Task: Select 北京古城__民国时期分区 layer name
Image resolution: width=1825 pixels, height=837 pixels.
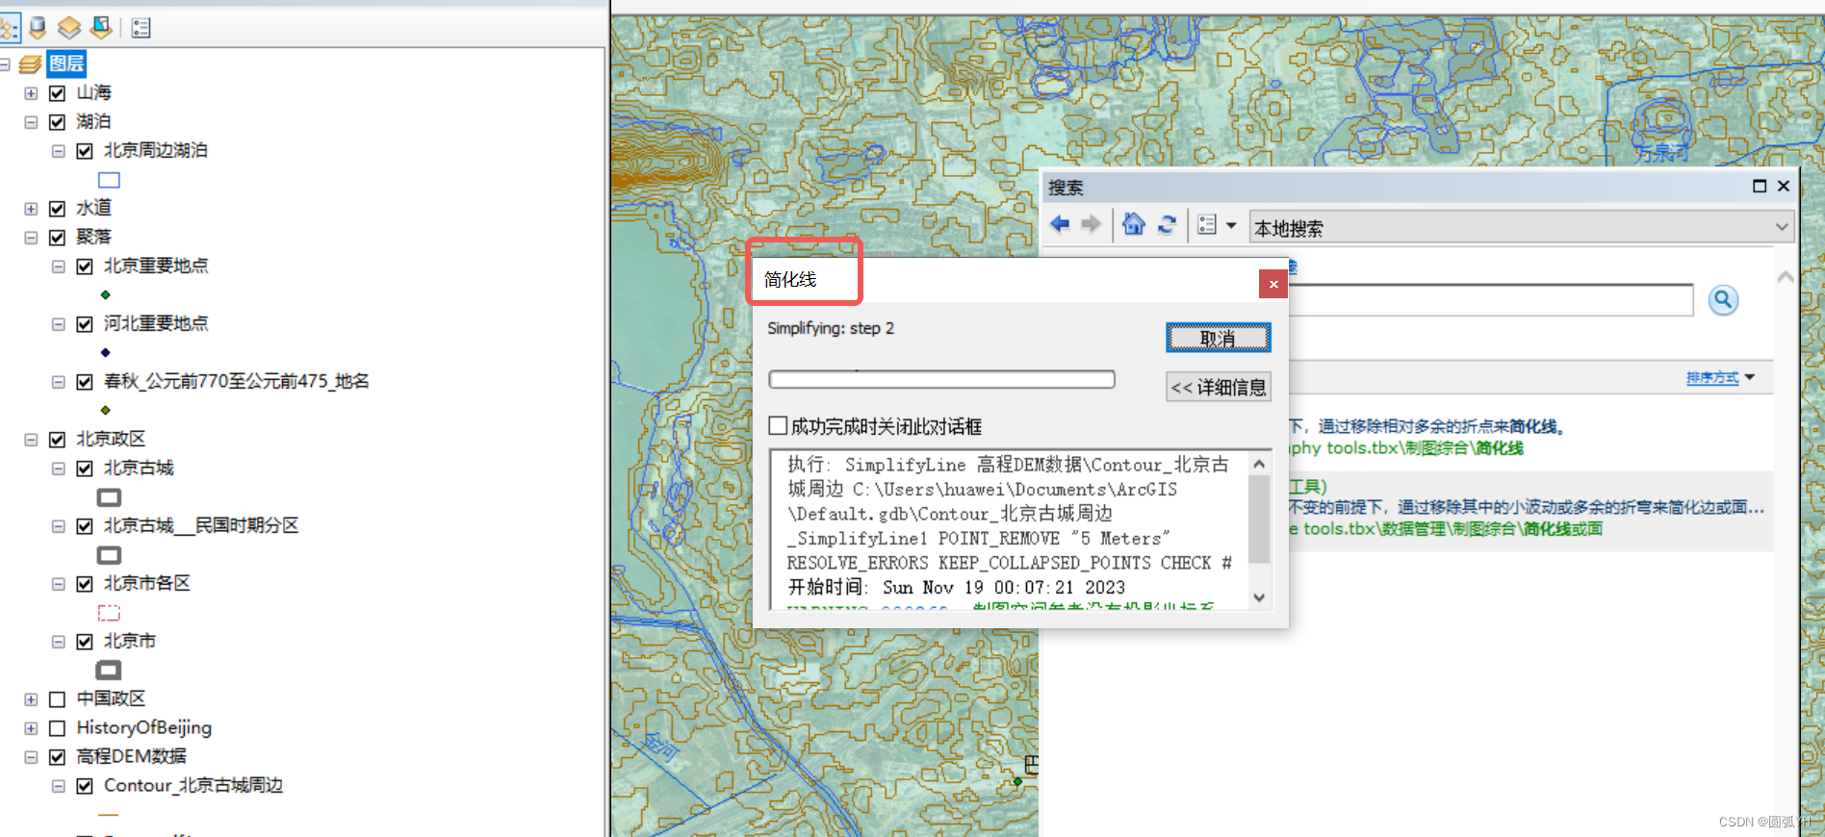Action: 201,525
